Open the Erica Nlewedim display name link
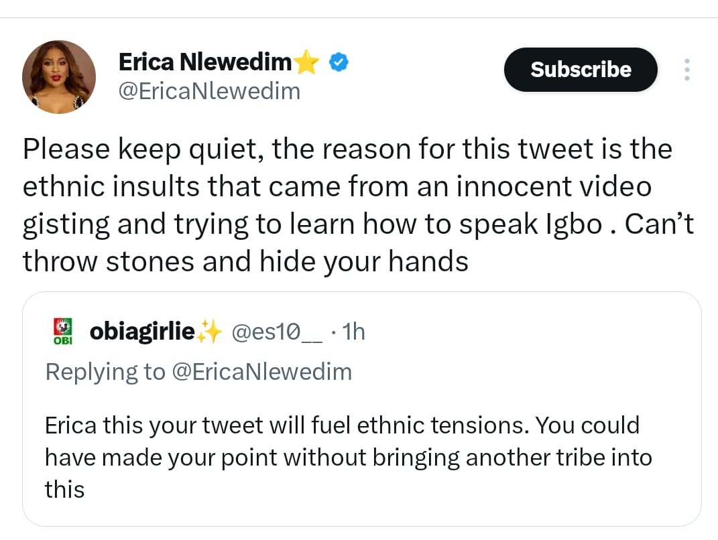 coord(205,63)
